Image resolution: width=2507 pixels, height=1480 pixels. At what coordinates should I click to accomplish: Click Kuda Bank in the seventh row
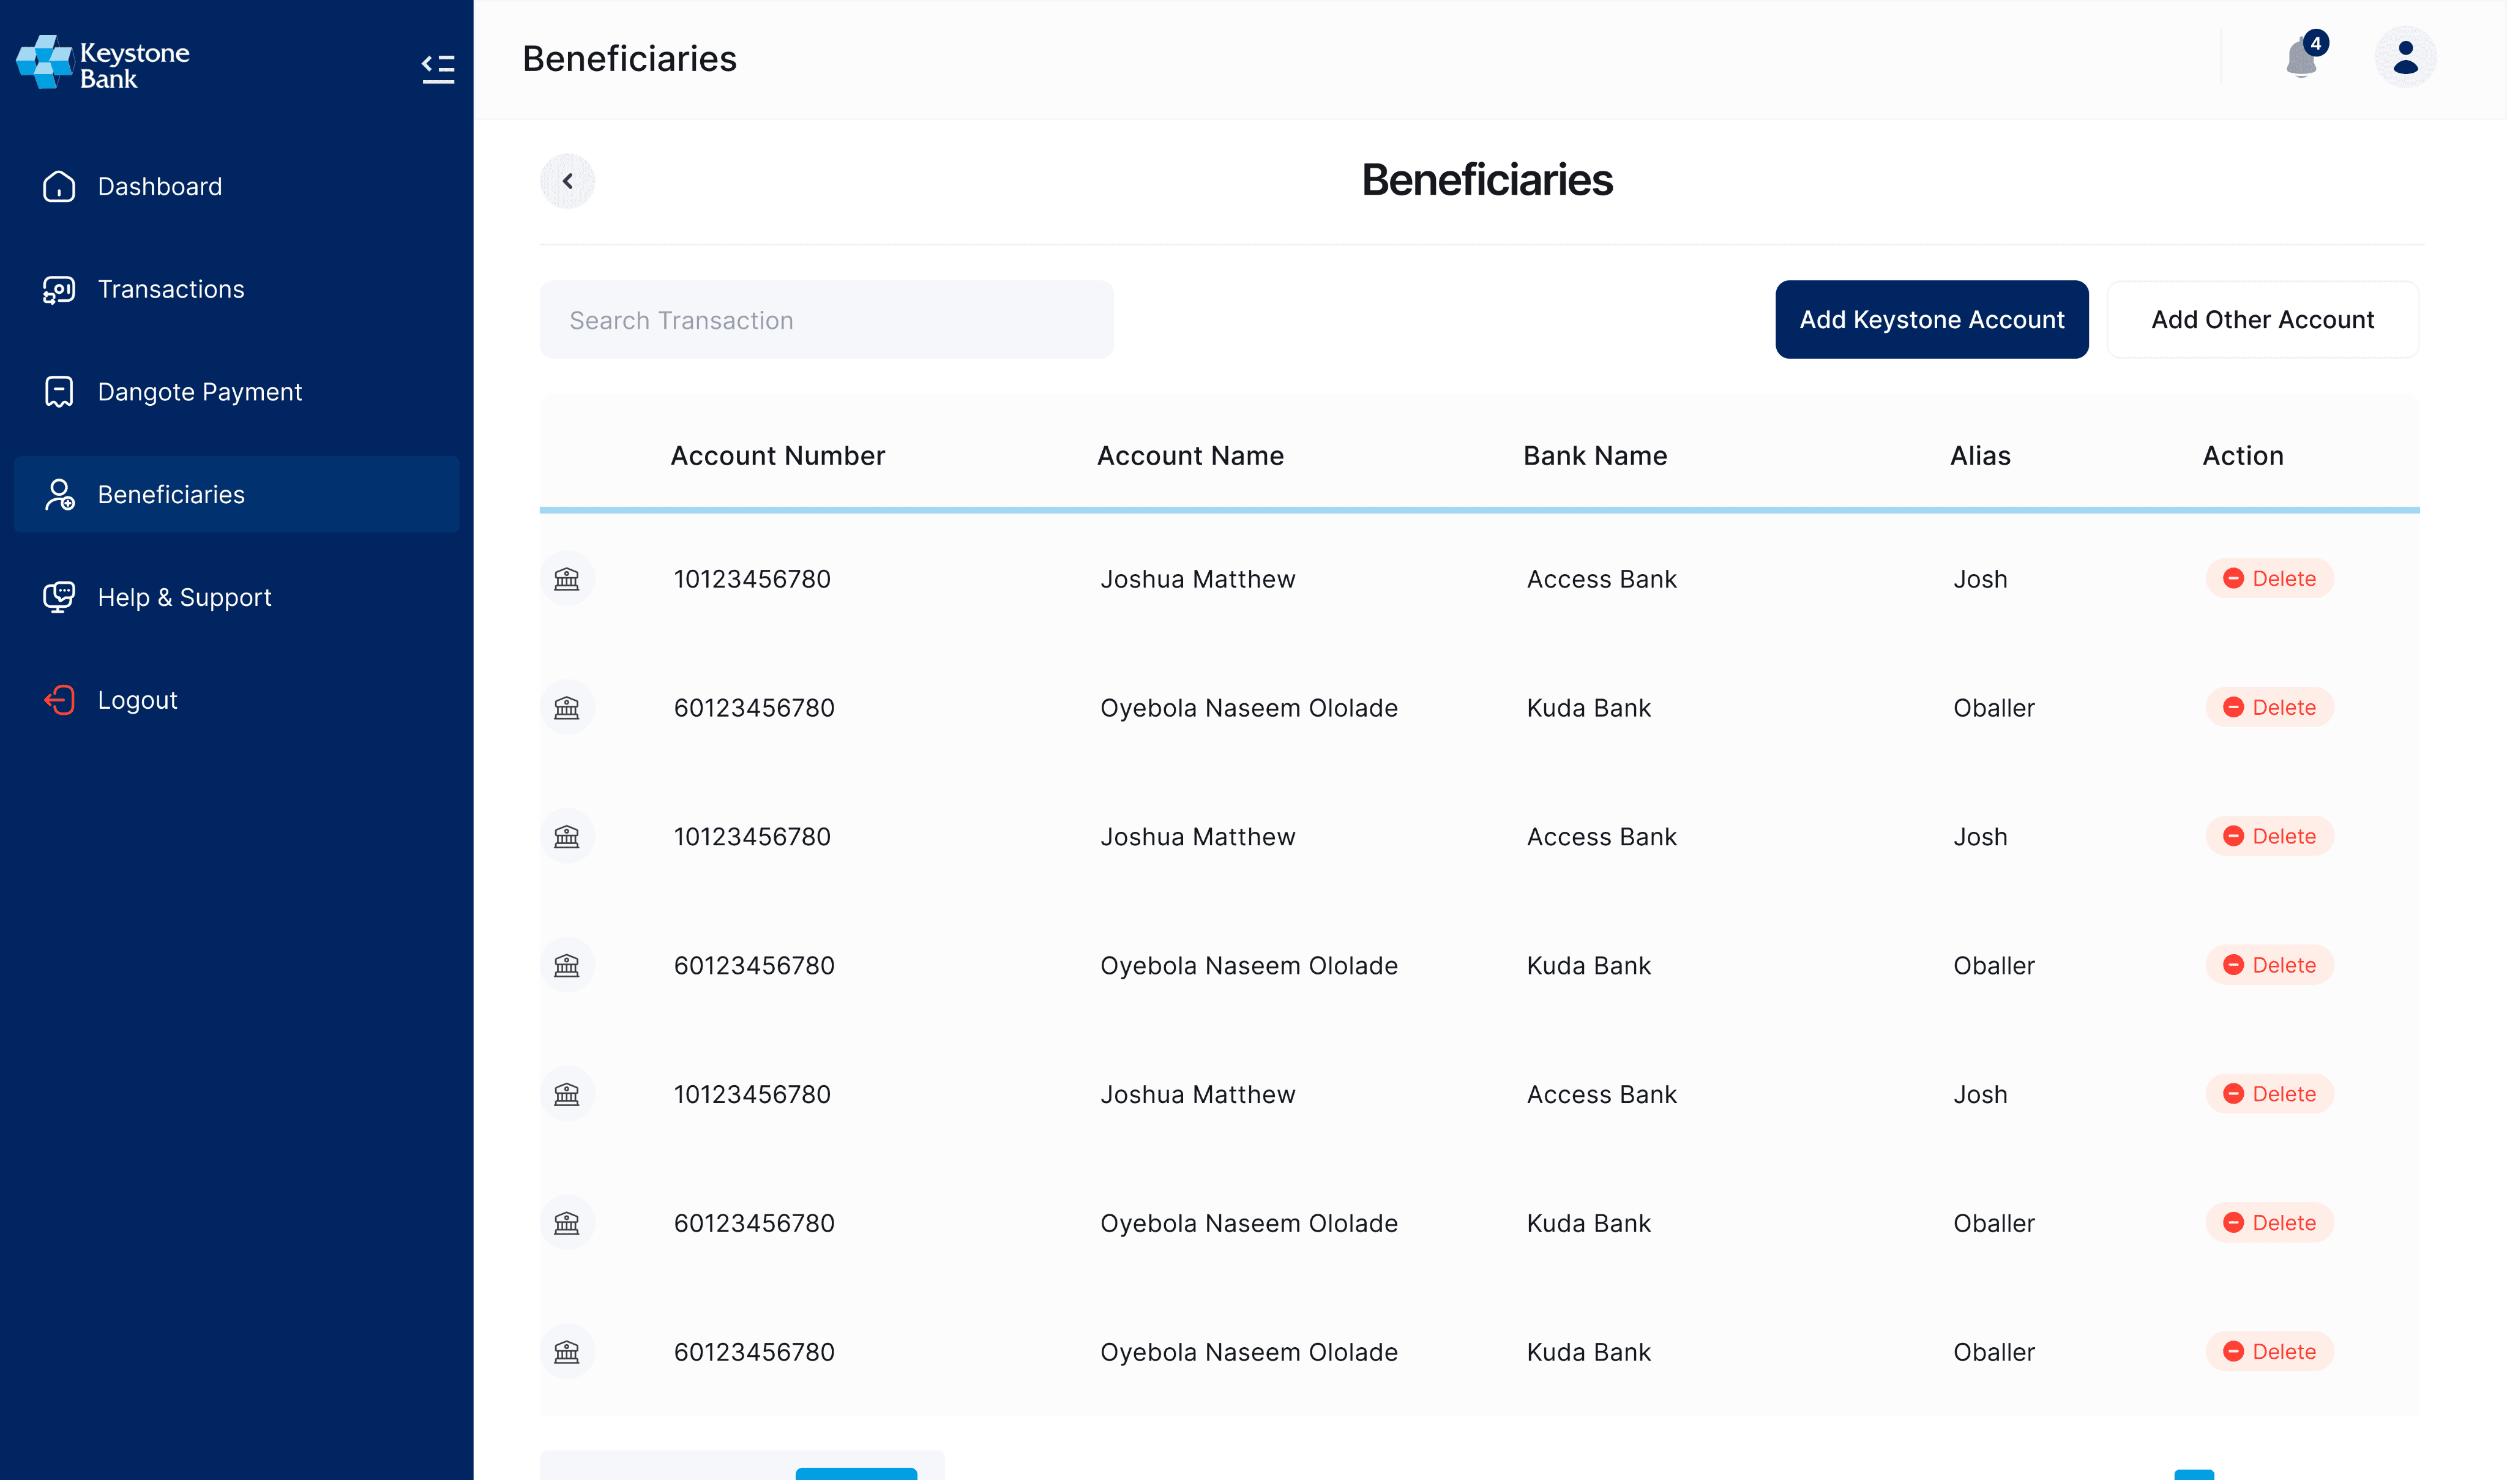point(1588,1351)
